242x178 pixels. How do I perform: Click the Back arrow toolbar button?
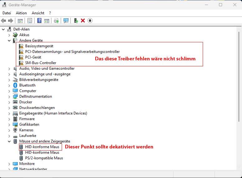pyautogui.click(x=4, y=21)
